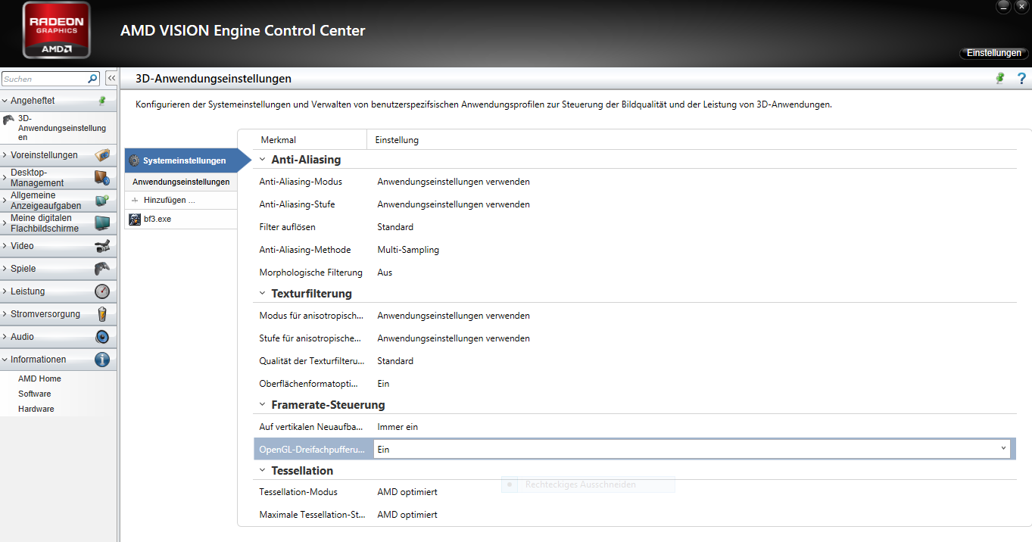The width and height of the screenshot is (1032, 542).
Task: Expand the Spiele section
Action: pos(5,269)
